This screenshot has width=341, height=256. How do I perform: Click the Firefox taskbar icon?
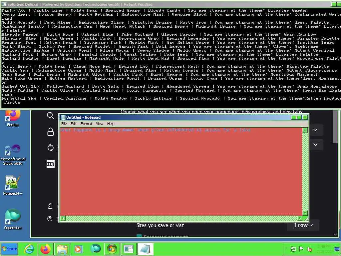point(45,249)
